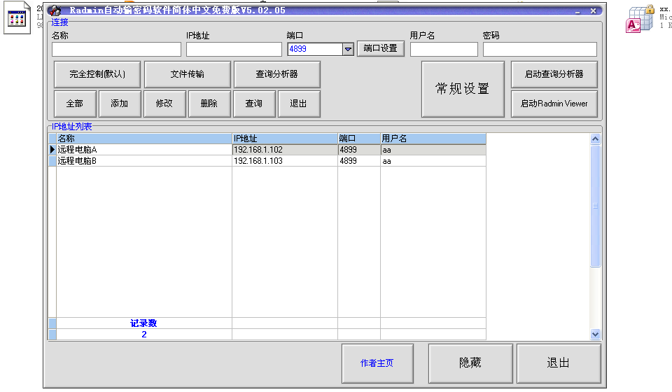Close the Radmin window with the X button
672x392 pixels.
point(593,10)
